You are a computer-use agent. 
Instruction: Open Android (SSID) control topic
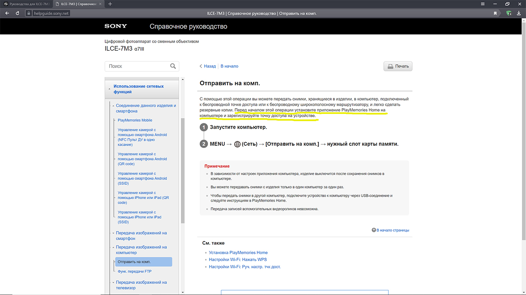pyautogui.click(x=142, y=178)
